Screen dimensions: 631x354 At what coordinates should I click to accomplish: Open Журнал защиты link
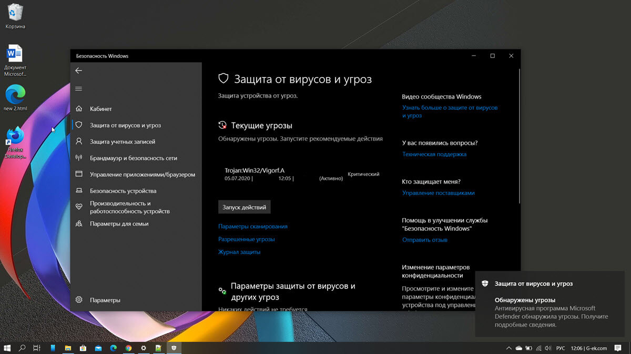[x=239, y=252]
